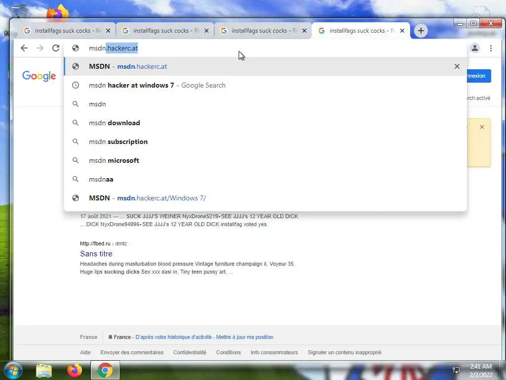Click the Firefox desktop shortcut icon

coord(58,12)
